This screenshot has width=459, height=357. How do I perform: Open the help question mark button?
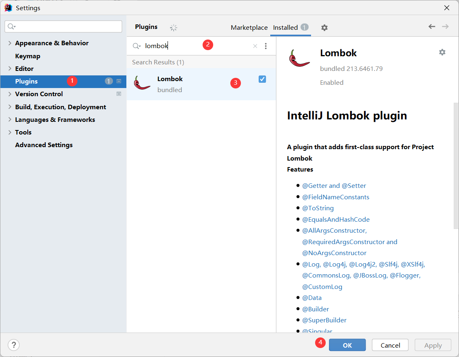pyautogui.click(x=14, y=345)
